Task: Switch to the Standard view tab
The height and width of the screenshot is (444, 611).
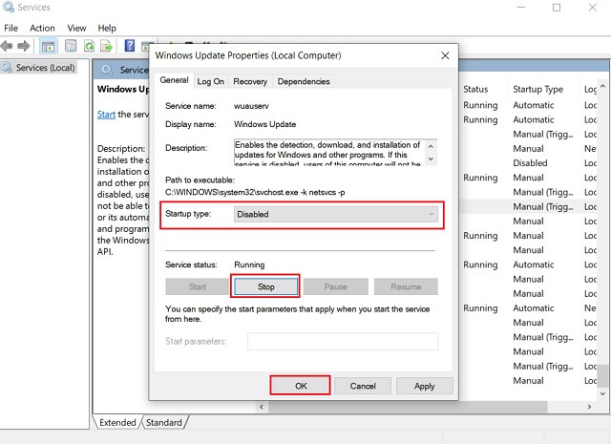Action: coord(164,423)
